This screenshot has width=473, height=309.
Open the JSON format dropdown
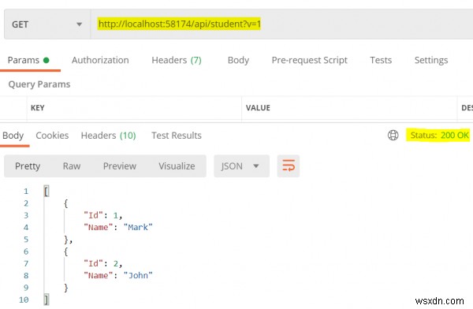pyautogui.click(x=241, y=166)
